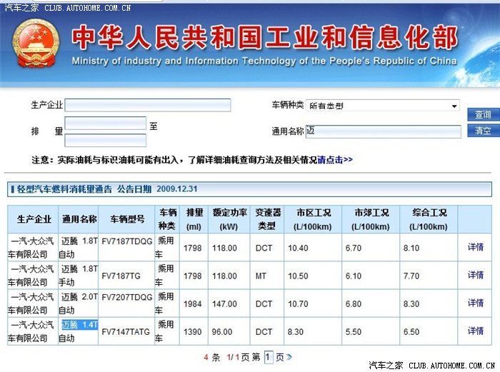Open 详情 link for FV7187TG row
The height and width of the screenshot is (372, 500).
(x=476, y=275)
